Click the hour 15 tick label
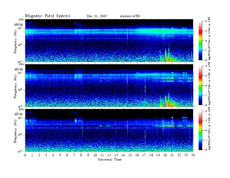Screen dimensions: 230x178 click(x=130, y=155)
